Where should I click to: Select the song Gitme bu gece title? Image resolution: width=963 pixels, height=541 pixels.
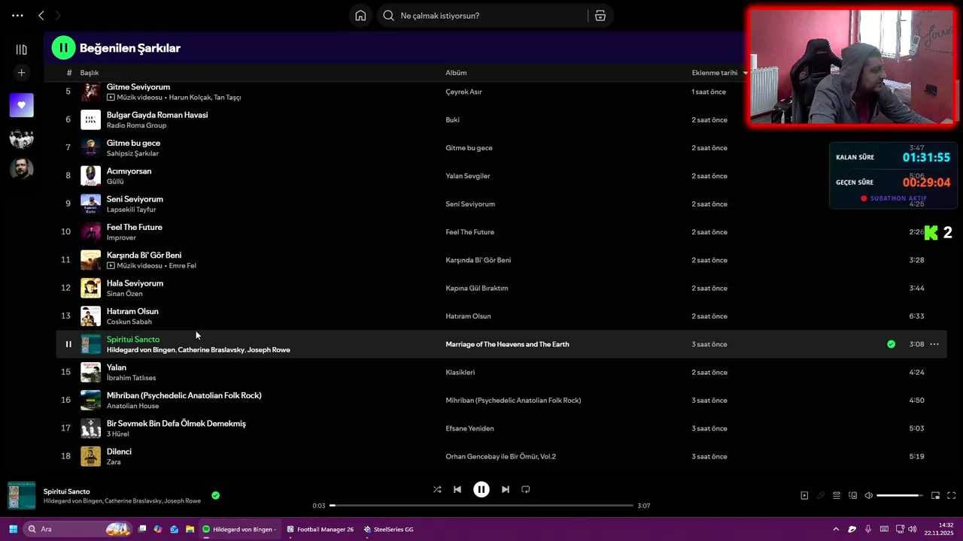tap(133, 143)
